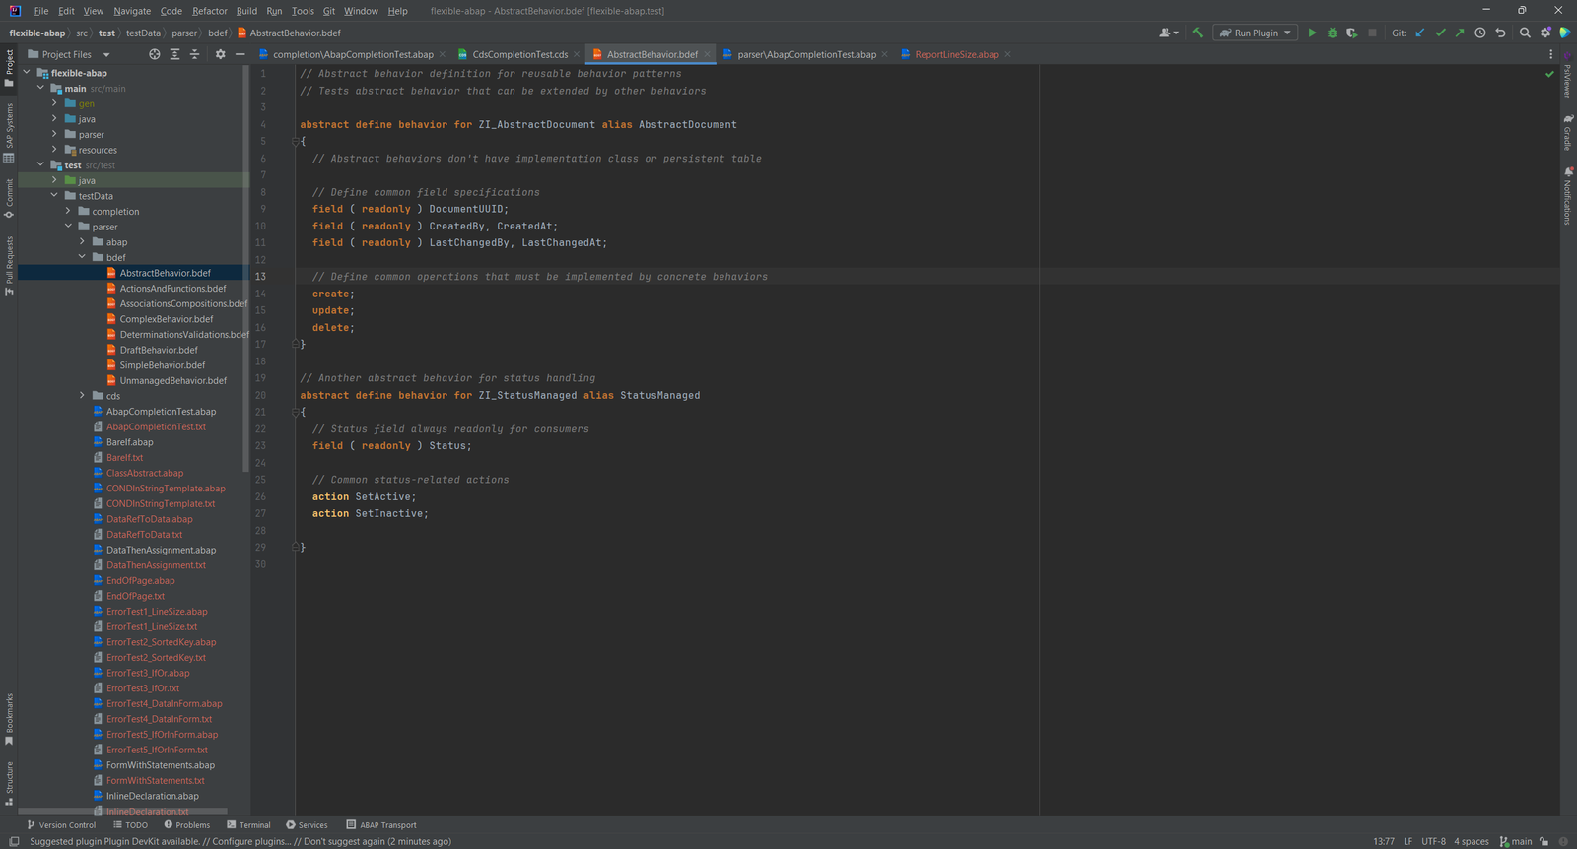Open DraftBehavior.bdef in the project tree
The height and width of the screenshot is (849, 1577).
tap(159, 350)
